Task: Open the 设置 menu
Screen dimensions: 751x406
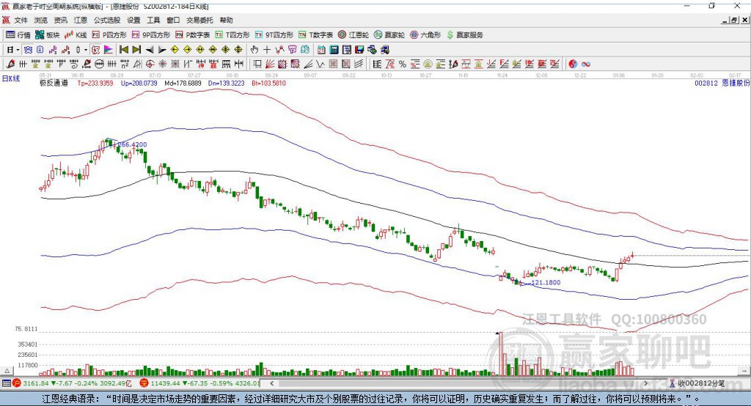Action: [133, 20]
